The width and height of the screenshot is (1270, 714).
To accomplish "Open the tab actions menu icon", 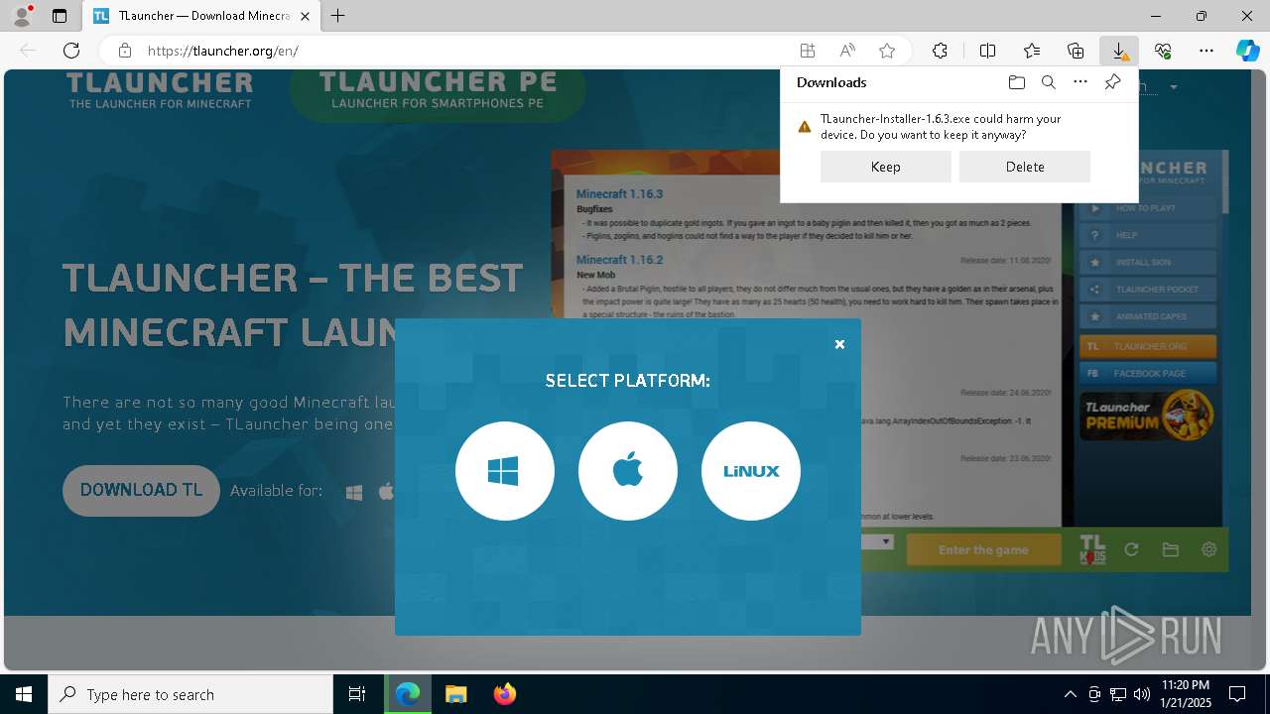I will tap(60, 16).
